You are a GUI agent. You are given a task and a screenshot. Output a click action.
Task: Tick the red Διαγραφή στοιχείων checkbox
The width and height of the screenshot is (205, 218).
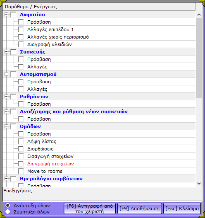(21, 164)
